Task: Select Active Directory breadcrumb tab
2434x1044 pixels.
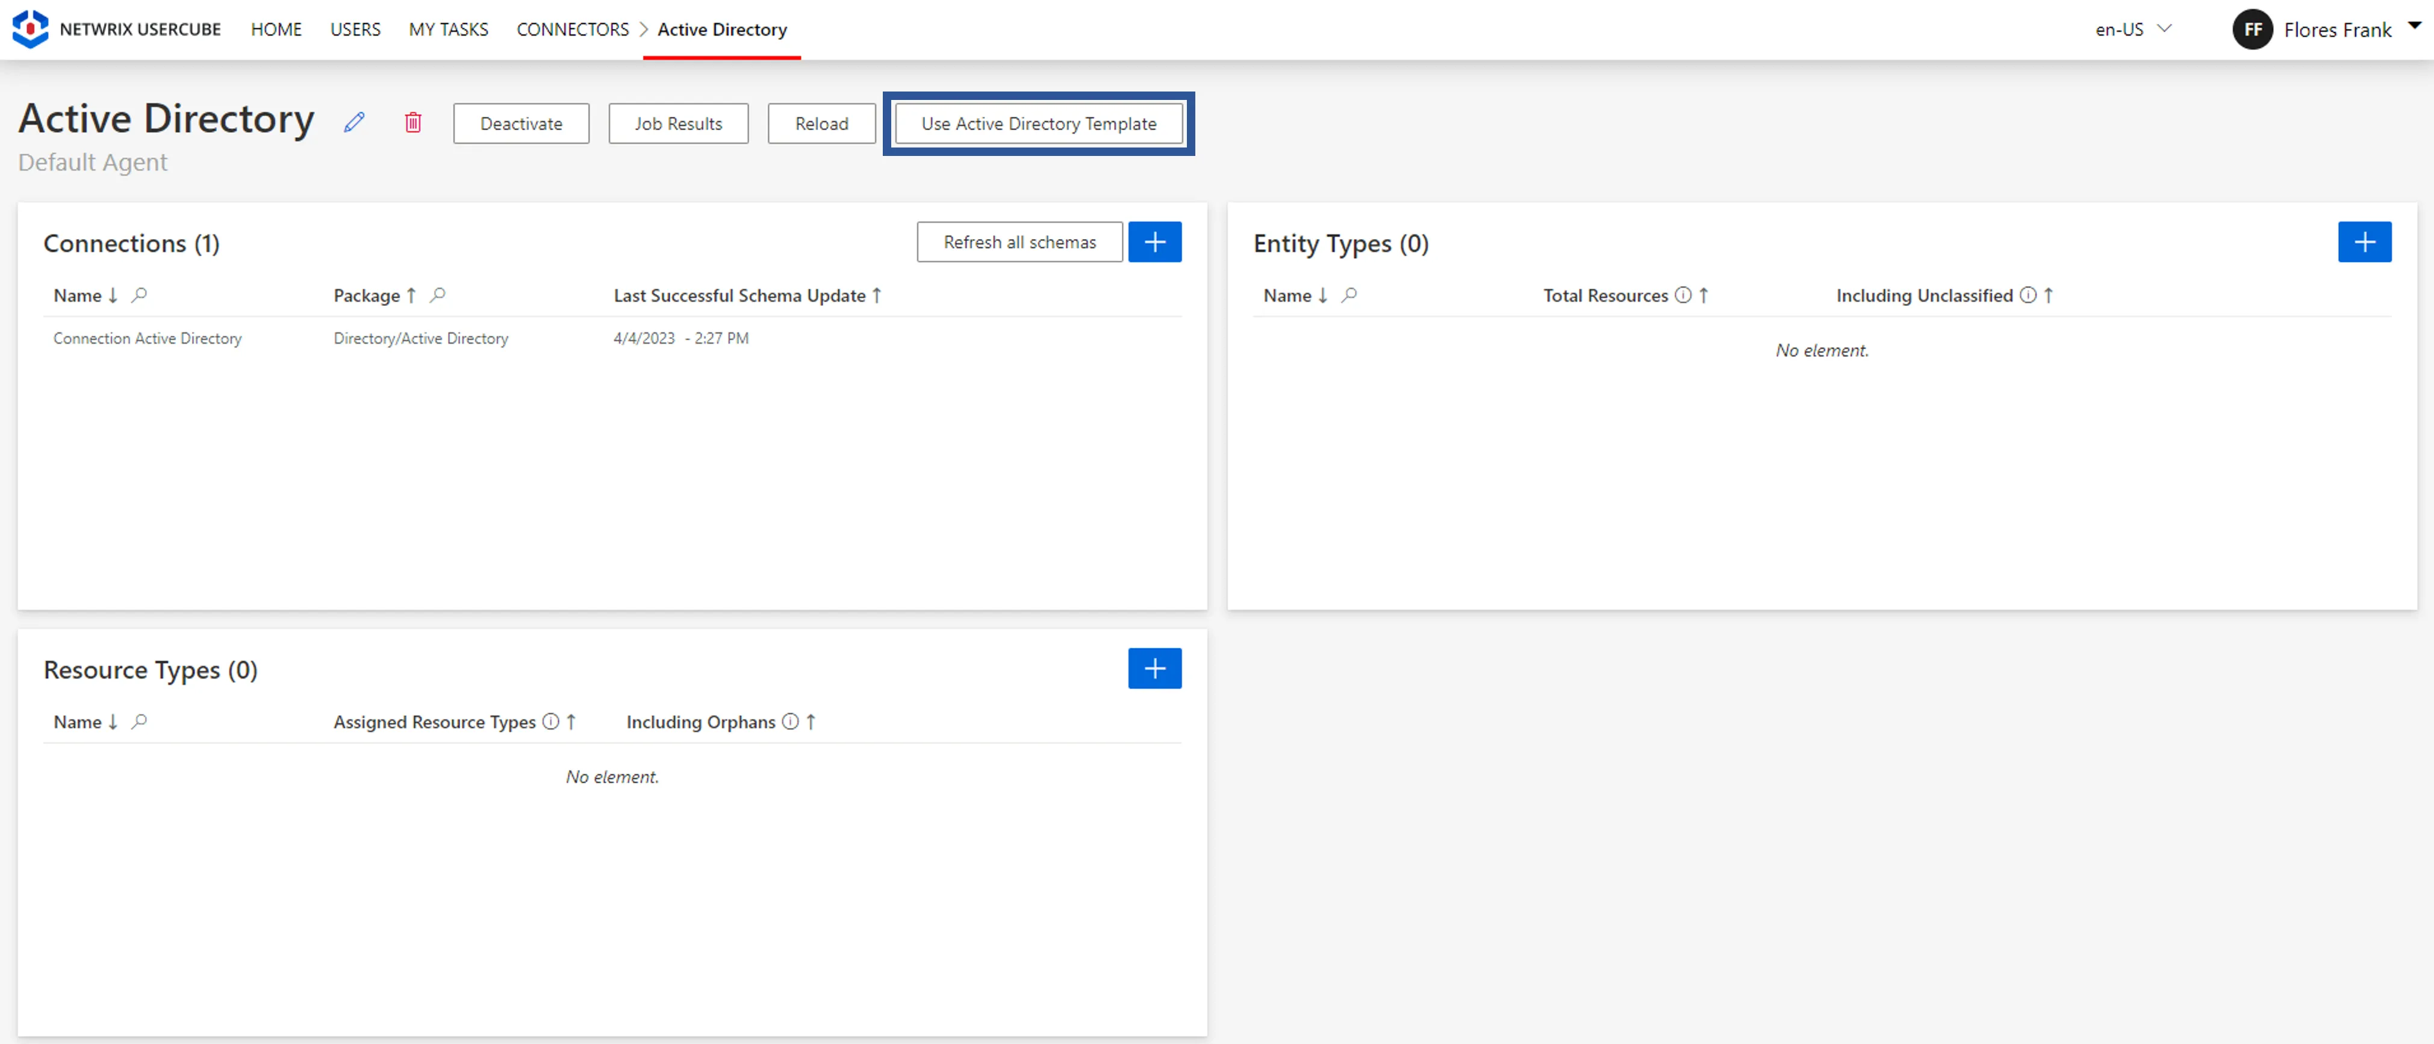Action: click(722, 30)
